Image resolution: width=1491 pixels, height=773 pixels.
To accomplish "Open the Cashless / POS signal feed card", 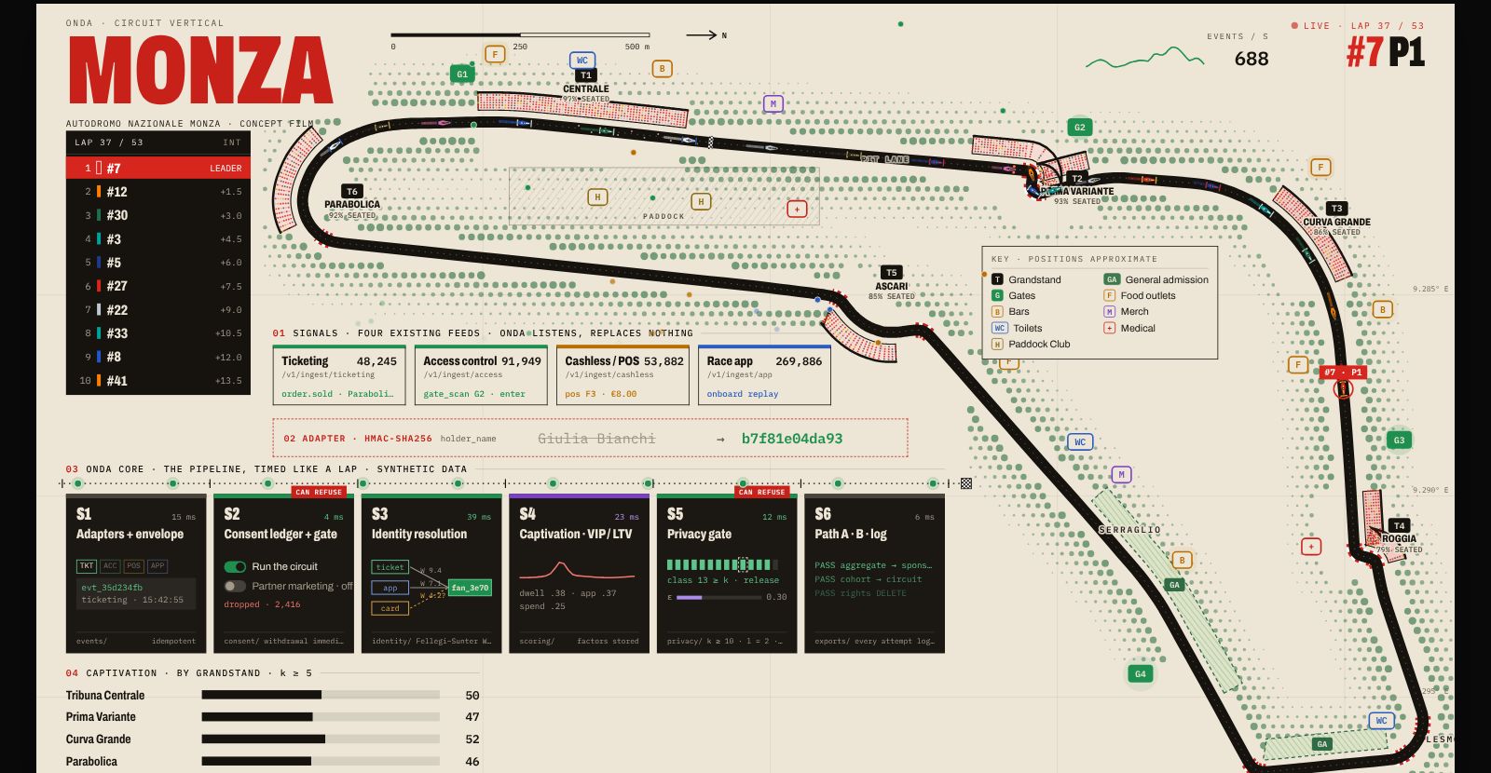I will click(622, 376).
